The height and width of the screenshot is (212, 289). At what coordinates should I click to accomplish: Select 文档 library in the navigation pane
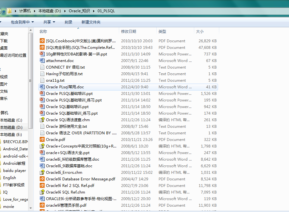click(x=4, y=91)
